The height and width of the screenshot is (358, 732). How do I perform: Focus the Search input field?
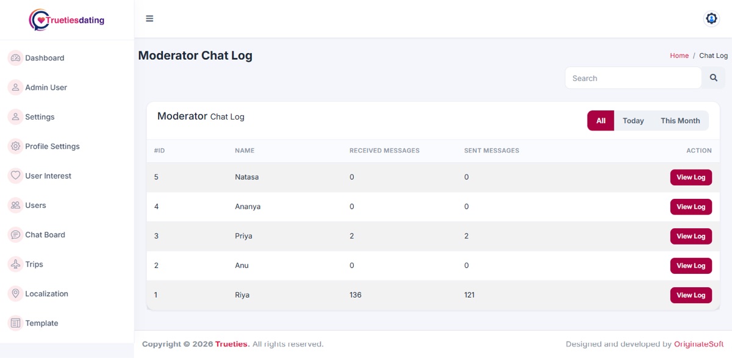pos(633,78)
